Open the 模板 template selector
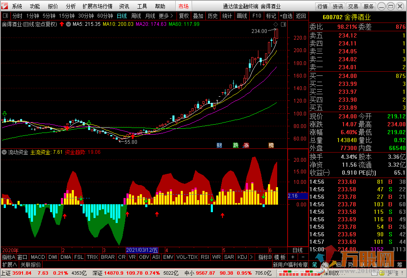The width and height of the screenshot is (407, 278). (280, 257)
